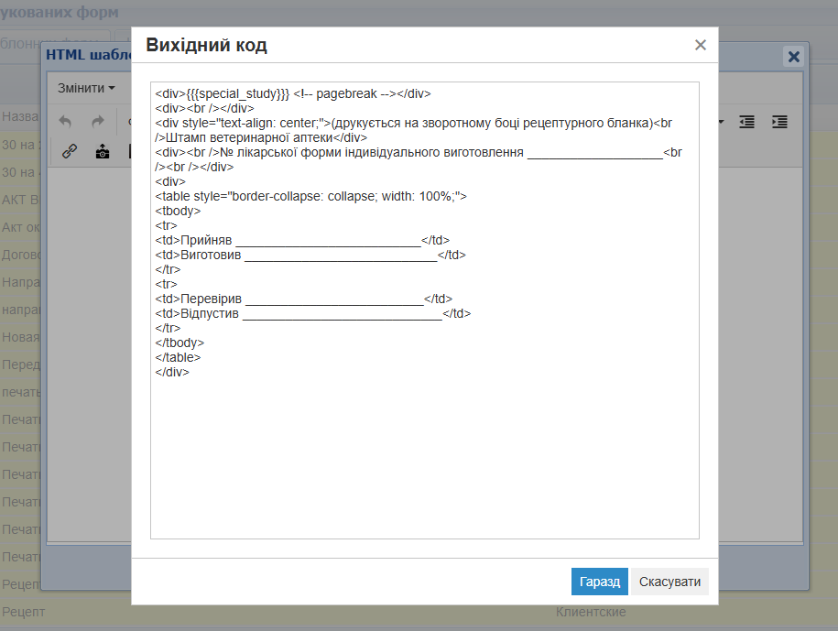
Task: Select the Новая row in the list
Action: [20, 337]
